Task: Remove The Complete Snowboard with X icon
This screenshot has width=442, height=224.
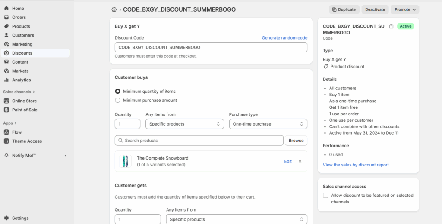Action: [x=300, y=161]
